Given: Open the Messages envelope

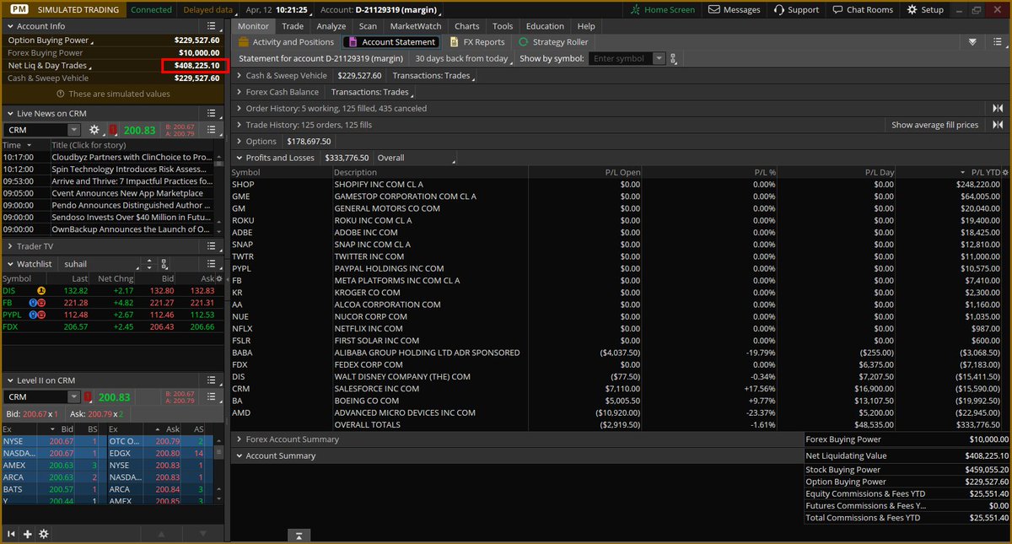Looking at the screenshot, I should coord(734,10).
